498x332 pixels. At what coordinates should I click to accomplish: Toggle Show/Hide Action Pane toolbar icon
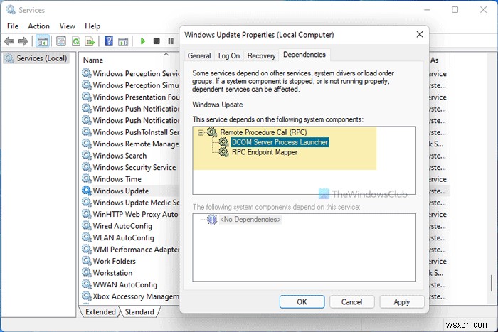tap(123, 41)
